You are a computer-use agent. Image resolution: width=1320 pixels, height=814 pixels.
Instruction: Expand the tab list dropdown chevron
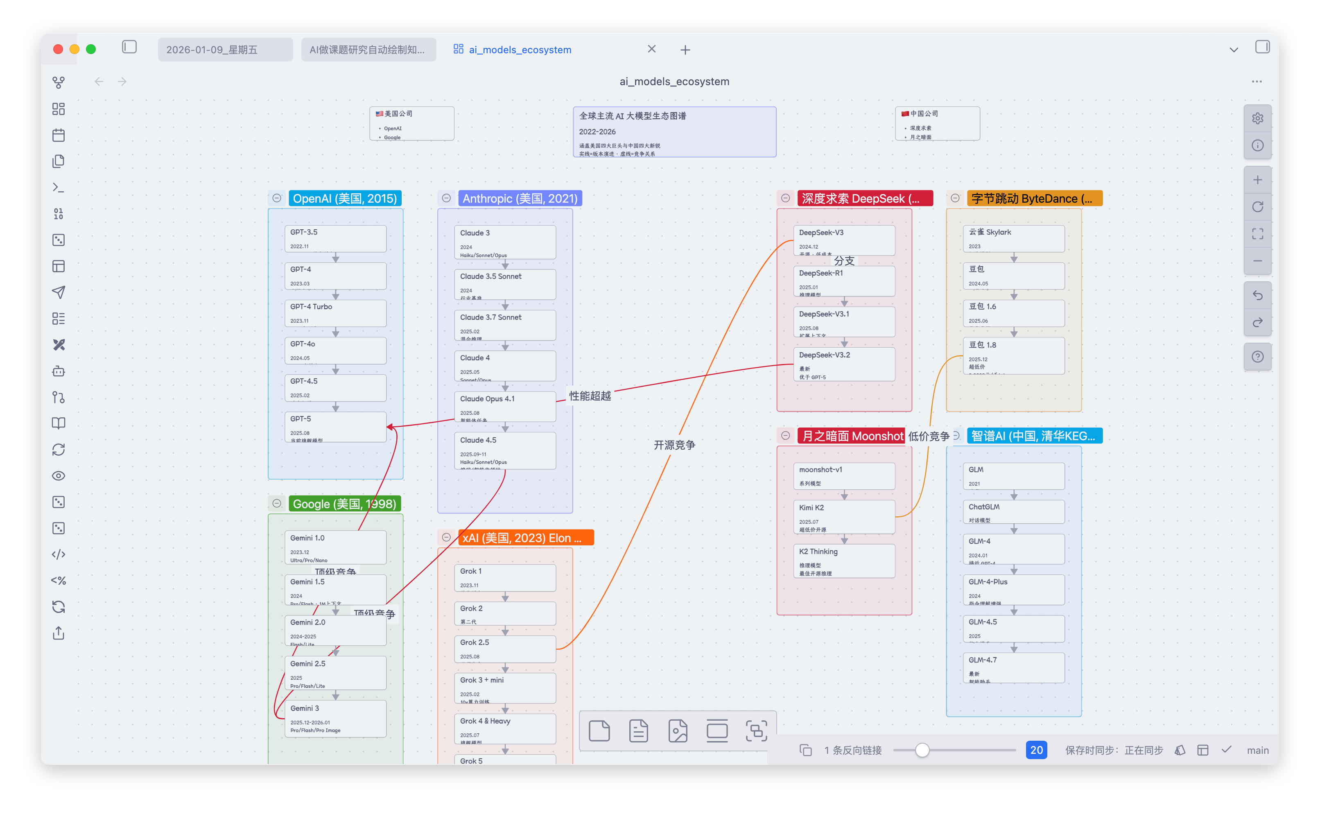(x=1233, y=50)
